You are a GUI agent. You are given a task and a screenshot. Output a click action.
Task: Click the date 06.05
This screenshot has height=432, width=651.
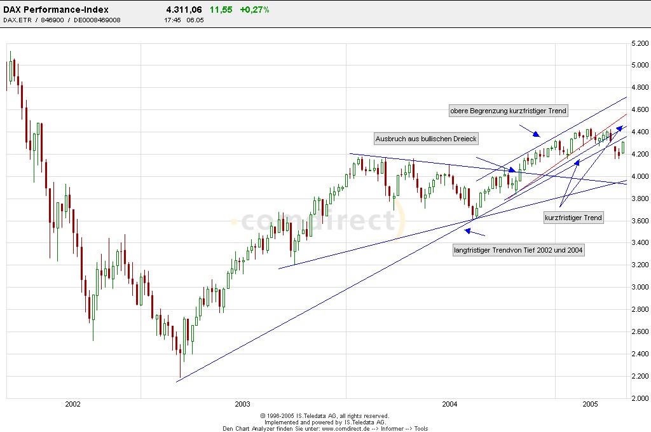point(195,20)
